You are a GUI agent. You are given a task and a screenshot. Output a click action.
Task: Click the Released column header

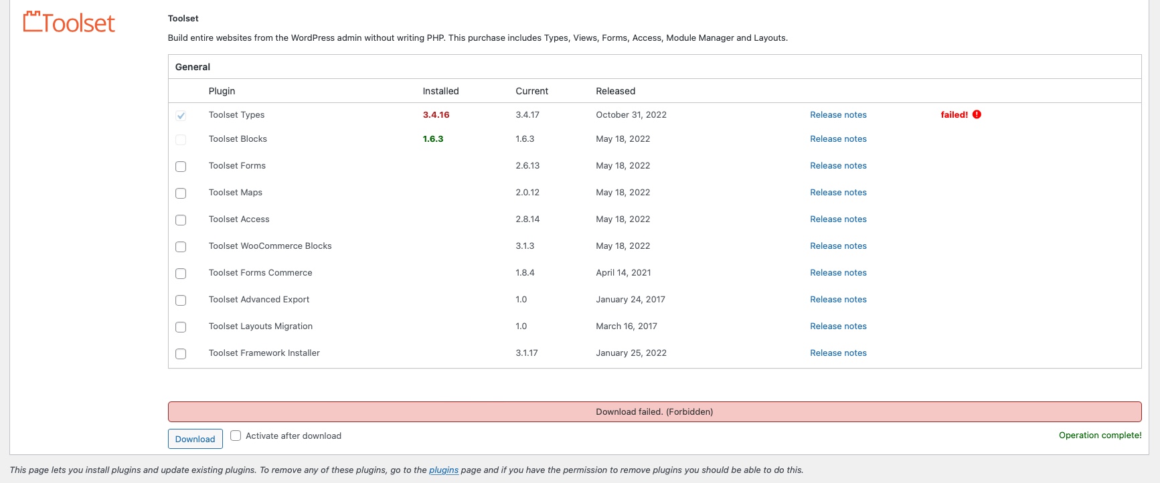[615, 91]
